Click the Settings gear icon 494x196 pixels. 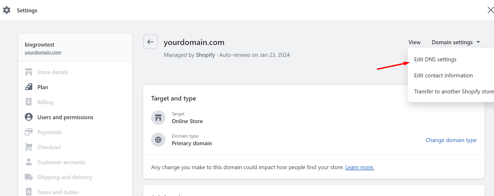7,10
